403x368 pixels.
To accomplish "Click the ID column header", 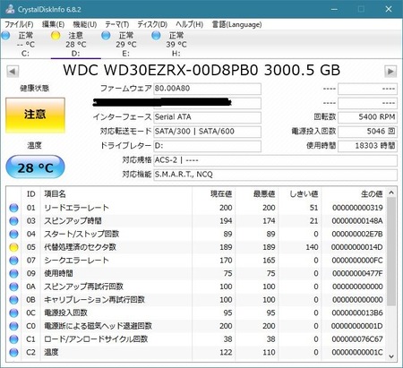I will pos(31,194).
